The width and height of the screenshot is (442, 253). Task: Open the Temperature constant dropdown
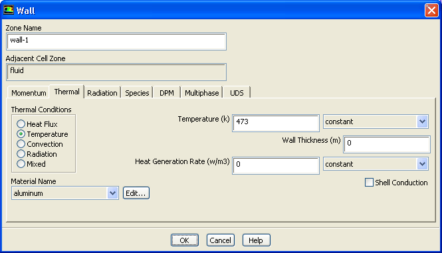[376, 122]
